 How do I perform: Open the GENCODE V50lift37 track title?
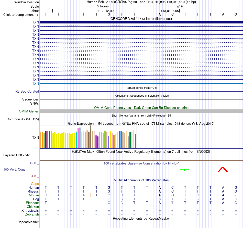coord(141,19)
